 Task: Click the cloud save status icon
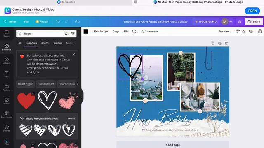(78, 21)
